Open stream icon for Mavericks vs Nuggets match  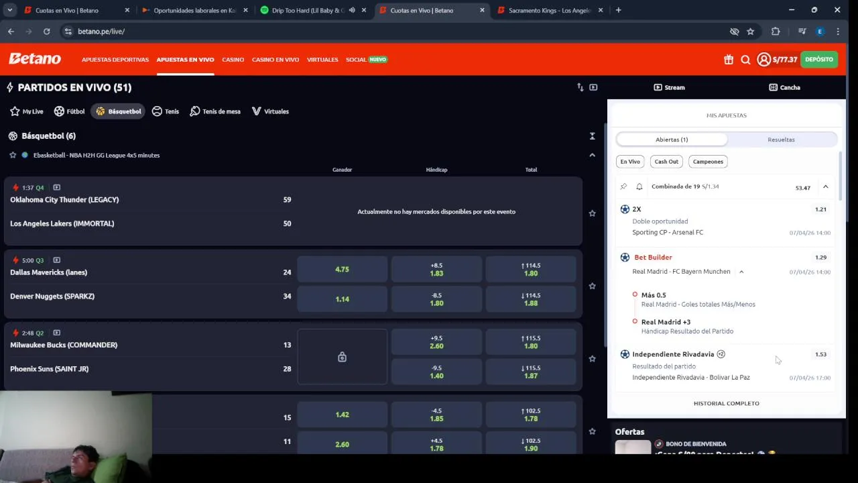pos(56,260)
